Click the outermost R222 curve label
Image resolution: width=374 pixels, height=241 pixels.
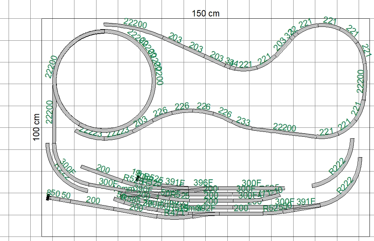point(345,185)
